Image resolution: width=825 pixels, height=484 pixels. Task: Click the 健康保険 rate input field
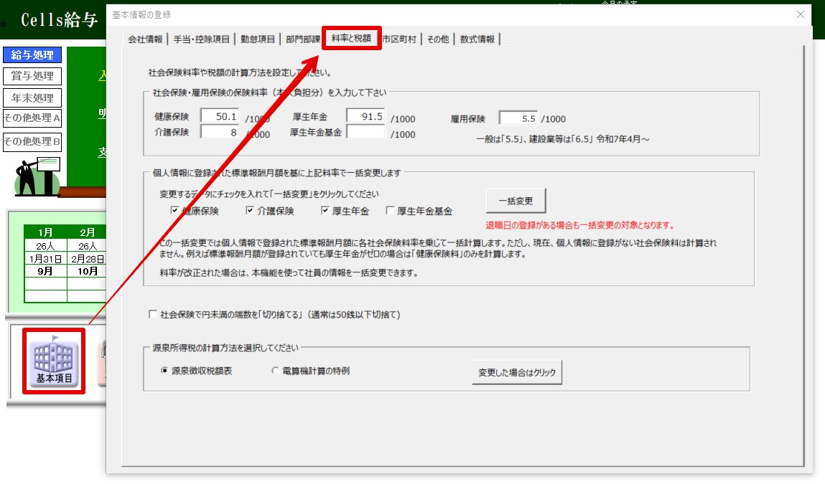[x=219, y=117]
